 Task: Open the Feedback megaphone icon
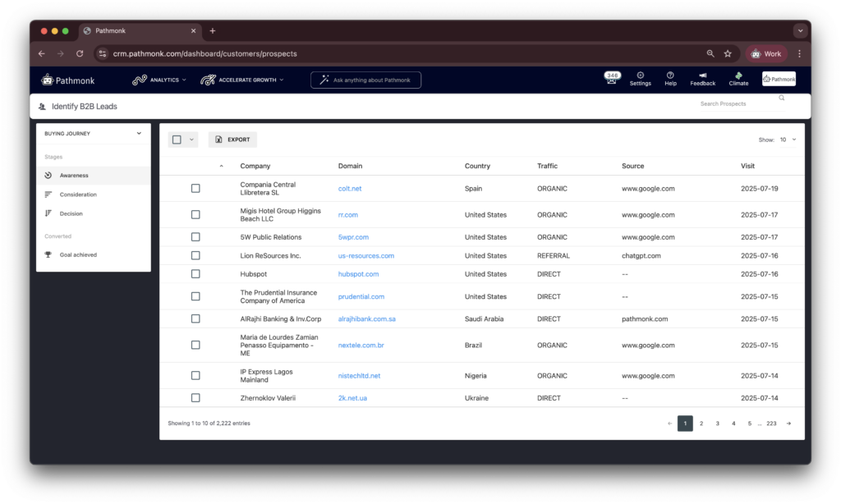702,75
